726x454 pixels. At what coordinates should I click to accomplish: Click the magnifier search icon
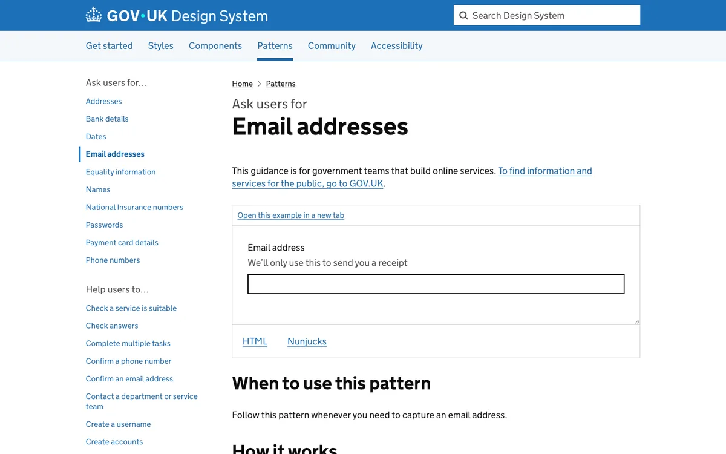[463, 16]
